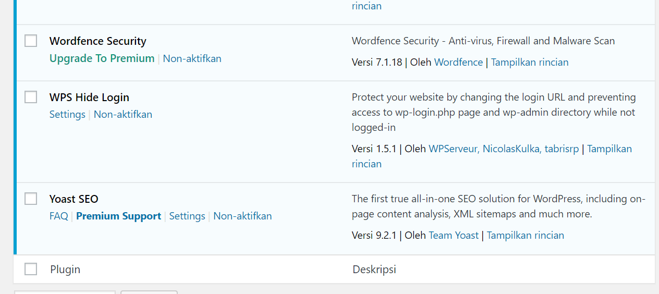
Task: Tick the WPS Hide Login checkbox
Action: (x=31, y=97)
